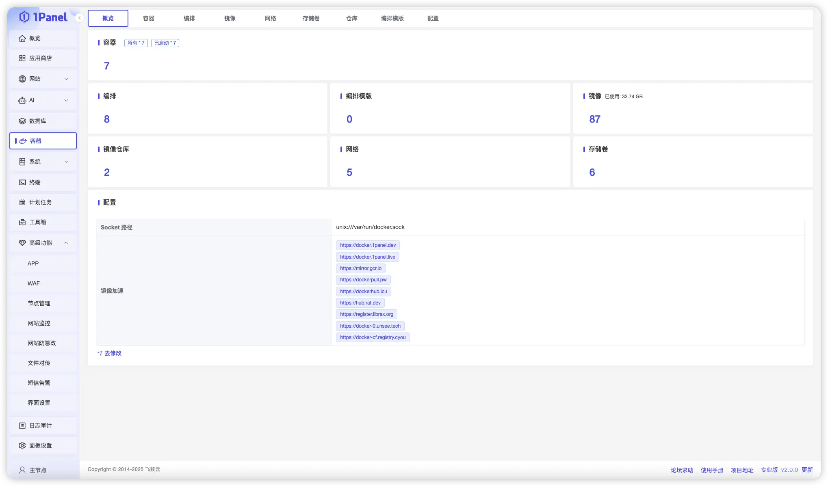Click the terminal icon in sidebar
828x486 pixels.
coord(22,182)
